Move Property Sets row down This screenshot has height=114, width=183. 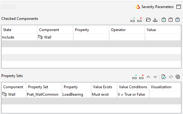point(155,77)
